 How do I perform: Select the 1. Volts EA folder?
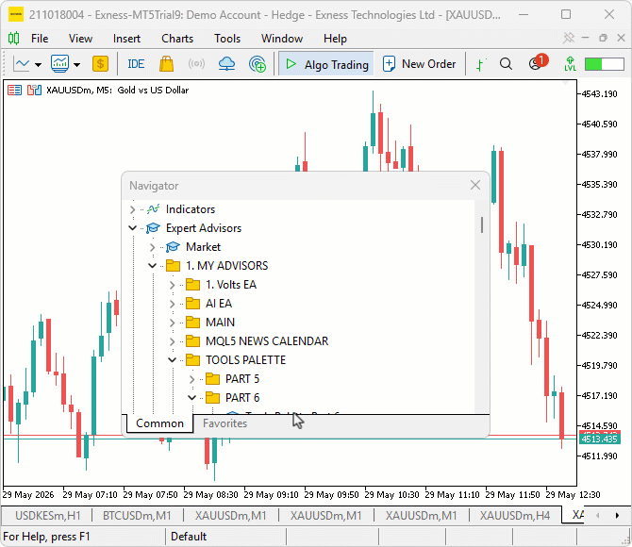[231, 285]
